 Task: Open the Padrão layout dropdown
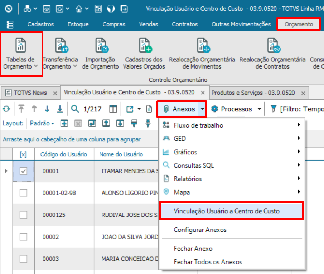click(42, 123)
